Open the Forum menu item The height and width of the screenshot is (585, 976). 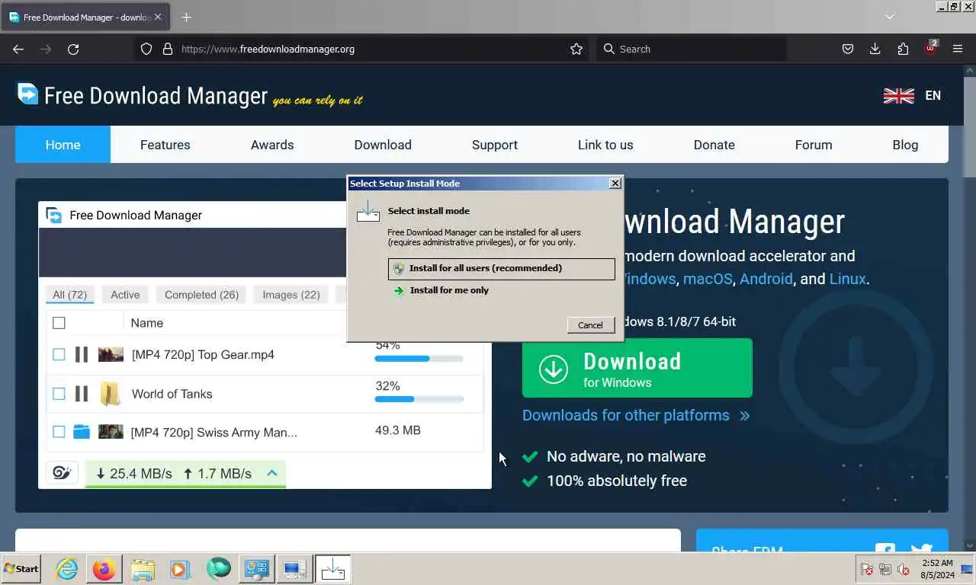point(814,145)
